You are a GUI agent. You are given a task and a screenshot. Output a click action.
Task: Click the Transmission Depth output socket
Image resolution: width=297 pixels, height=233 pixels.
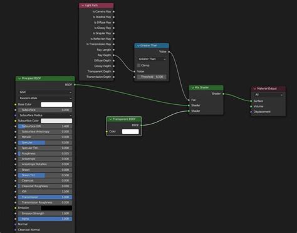[x=113, y=77]
